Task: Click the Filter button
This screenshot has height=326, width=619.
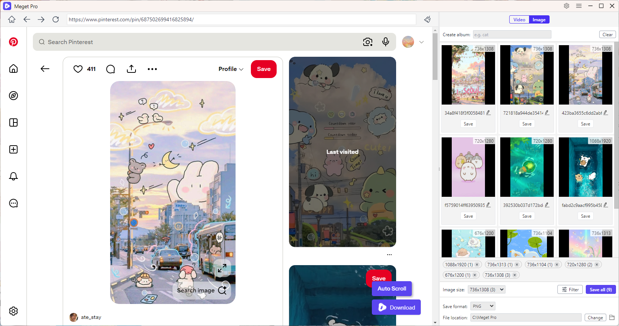Action: pos(570,289)
